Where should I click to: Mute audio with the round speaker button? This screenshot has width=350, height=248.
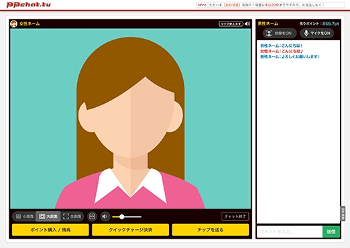105,216
